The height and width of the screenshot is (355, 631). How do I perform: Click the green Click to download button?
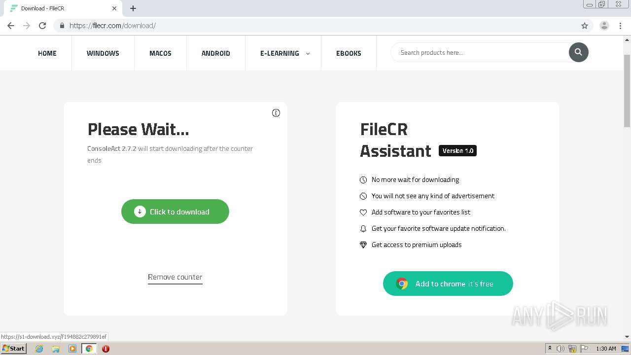coord(175,212)
